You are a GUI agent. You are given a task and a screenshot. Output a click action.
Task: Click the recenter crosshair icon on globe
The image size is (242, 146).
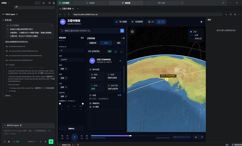132,32
